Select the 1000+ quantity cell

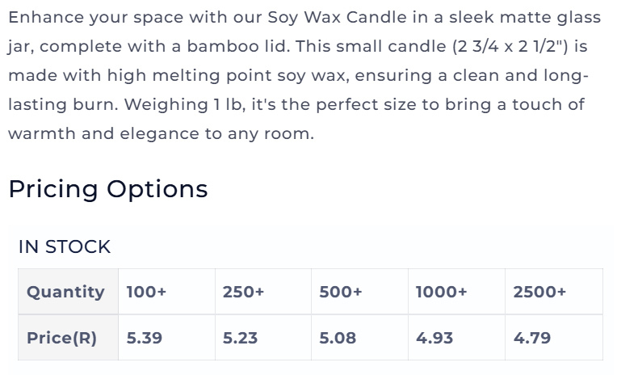pos(456,292)
